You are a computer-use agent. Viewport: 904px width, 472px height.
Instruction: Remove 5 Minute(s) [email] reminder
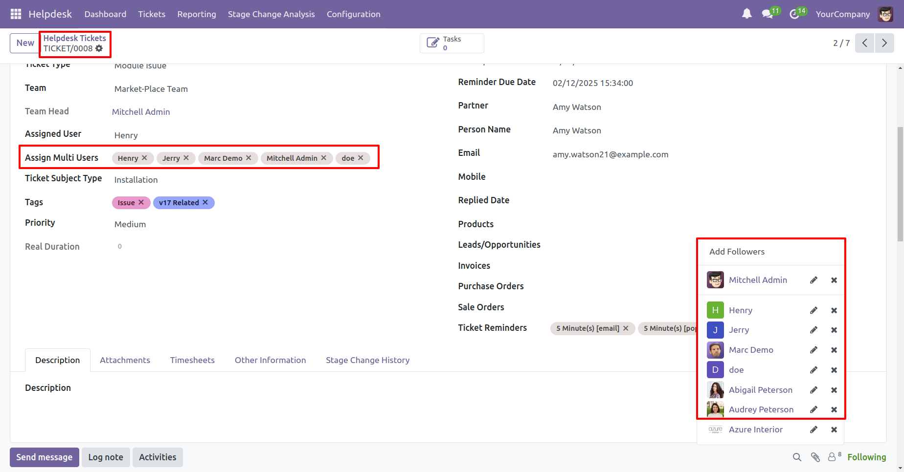pyautogui.click(x=626, y=328)
